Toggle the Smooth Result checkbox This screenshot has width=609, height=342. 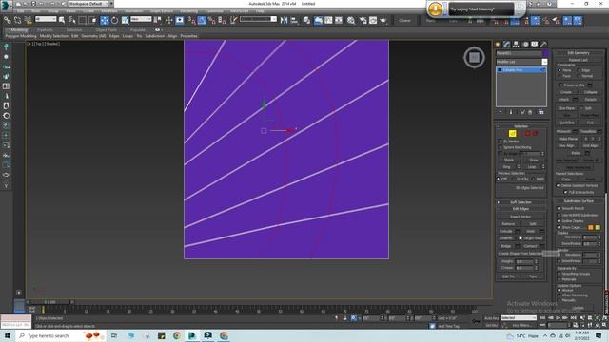click(x=559, y=209)
